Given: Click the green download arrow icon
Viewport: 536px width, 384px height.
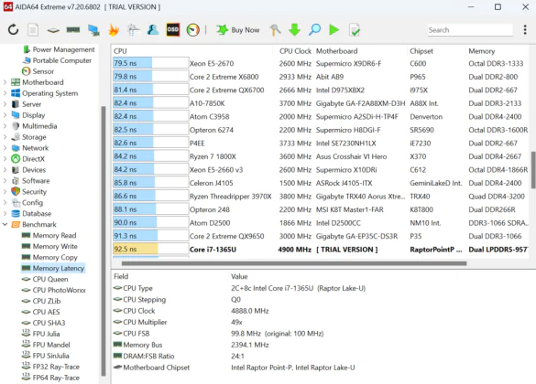Looking at the screenshot, I should [x=294, y=30].
